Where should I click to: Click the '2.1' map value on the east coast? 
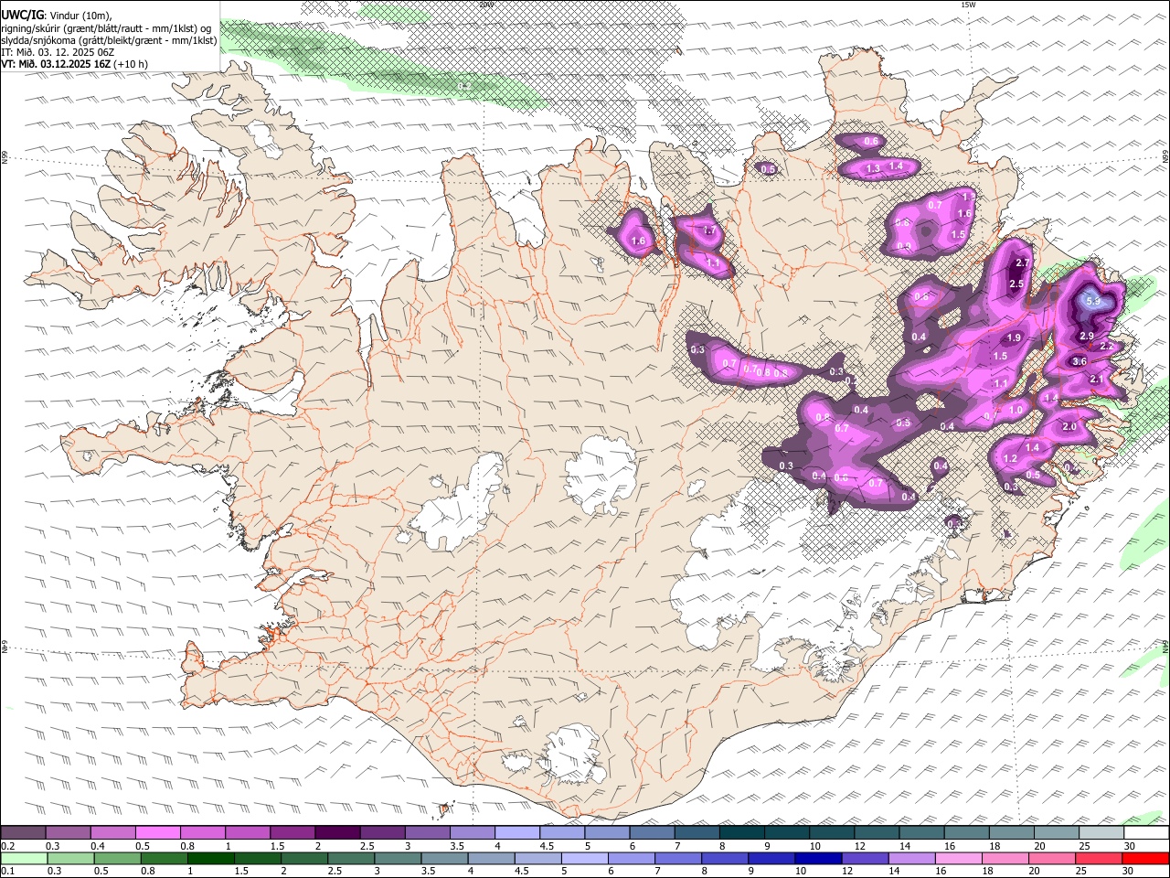pos(1098,379)
